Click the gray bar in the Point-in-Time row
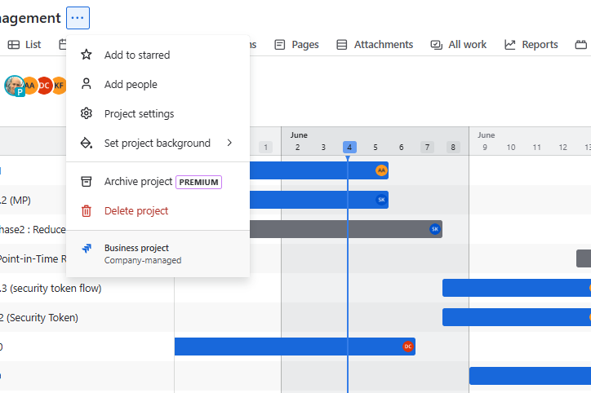 point(584,258)
